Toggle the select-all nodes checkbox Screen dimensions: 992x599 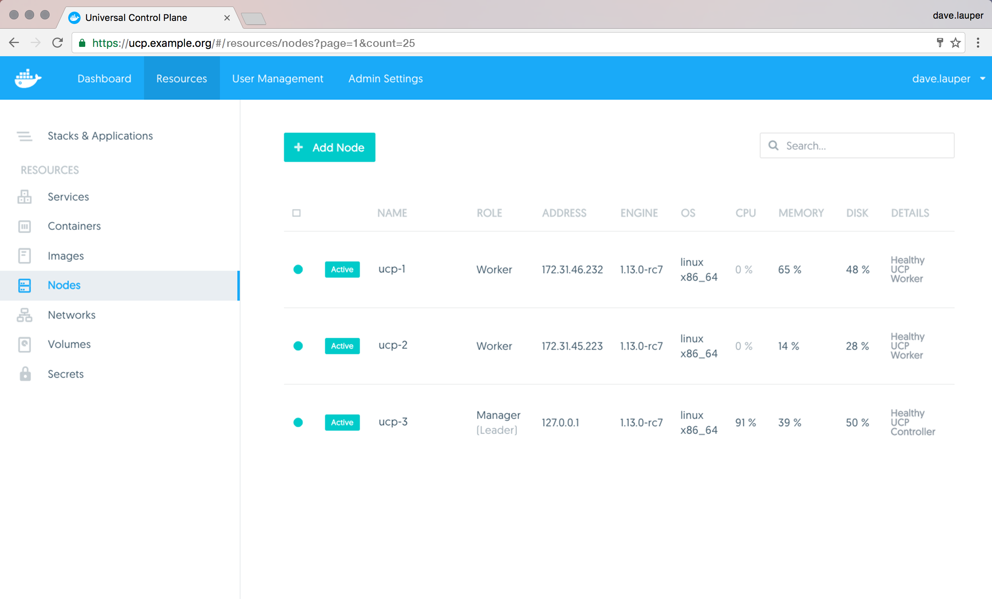[x=296, y=213]
